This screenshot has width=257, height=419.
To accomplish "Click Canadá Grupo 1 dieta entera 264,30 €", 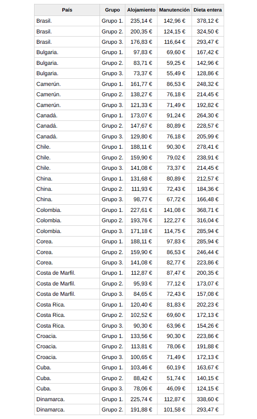I will [x=207, y=115].
